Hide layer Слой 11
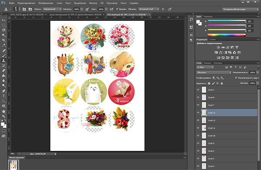This screenshot has width=261, height=170. pos(198,128)
